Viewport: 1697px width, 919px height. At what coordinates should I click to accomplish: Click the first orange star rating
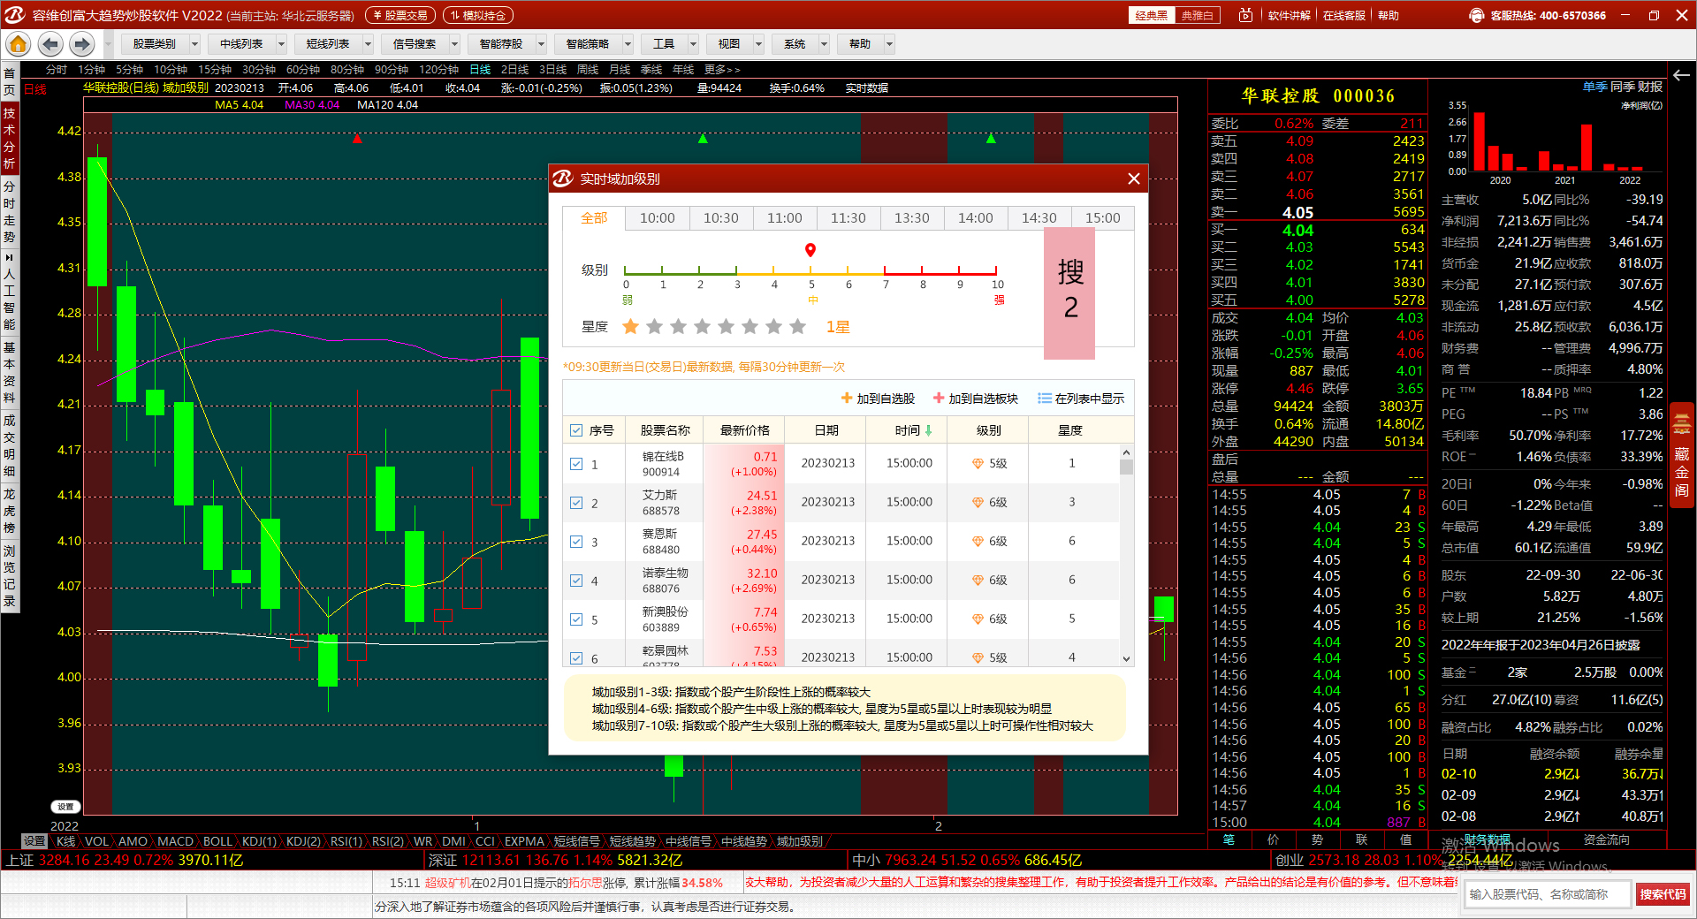(x=630, y=327)
